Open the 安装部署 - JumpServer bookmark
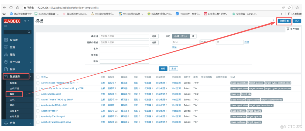Viewport: 305px width, 131px height. tap(245, 14)
